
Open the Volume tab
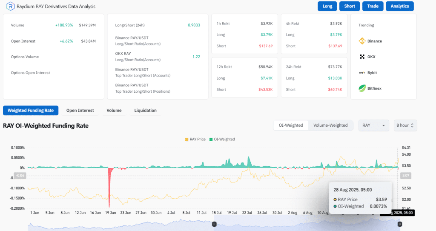[x=114, y=111]
